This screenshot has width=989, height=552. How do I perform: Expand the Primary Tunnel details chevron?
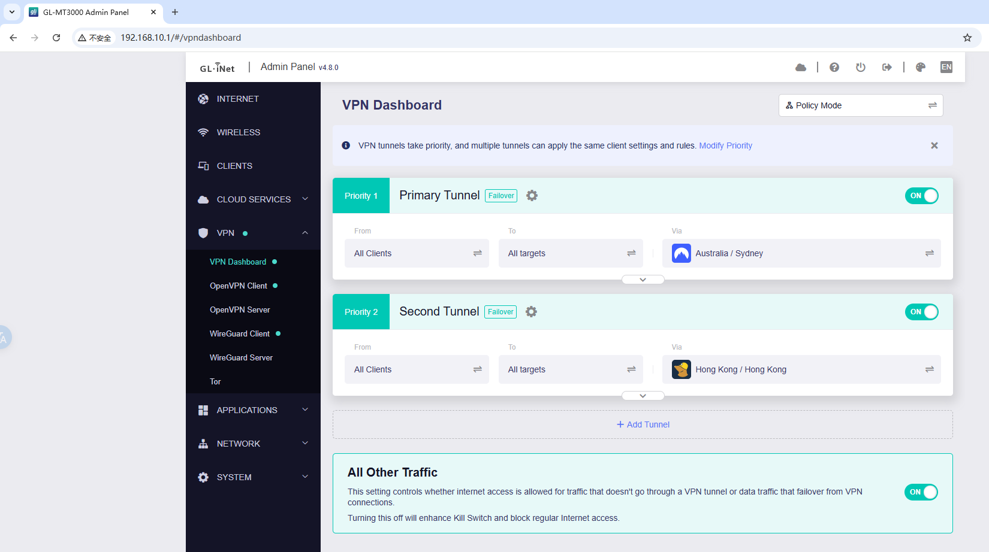643,280
